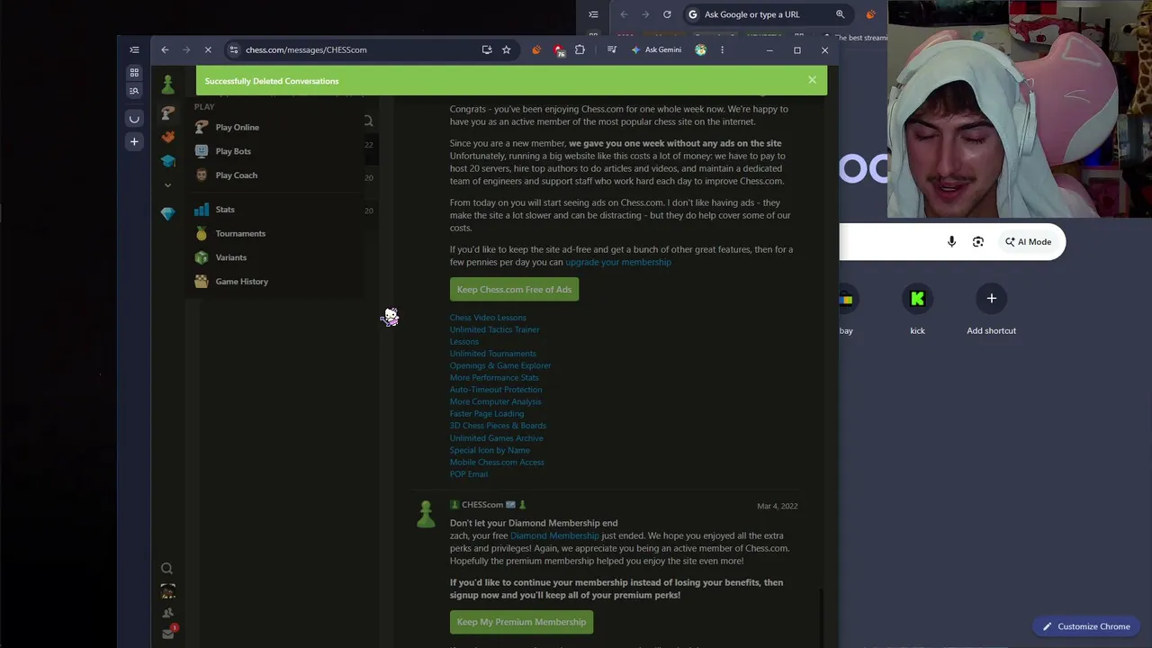Open the Puzzles icon in Chess.com sidebar
Image resolution: width=1152 pixels, height=648 pixels.
click(167, 137)
